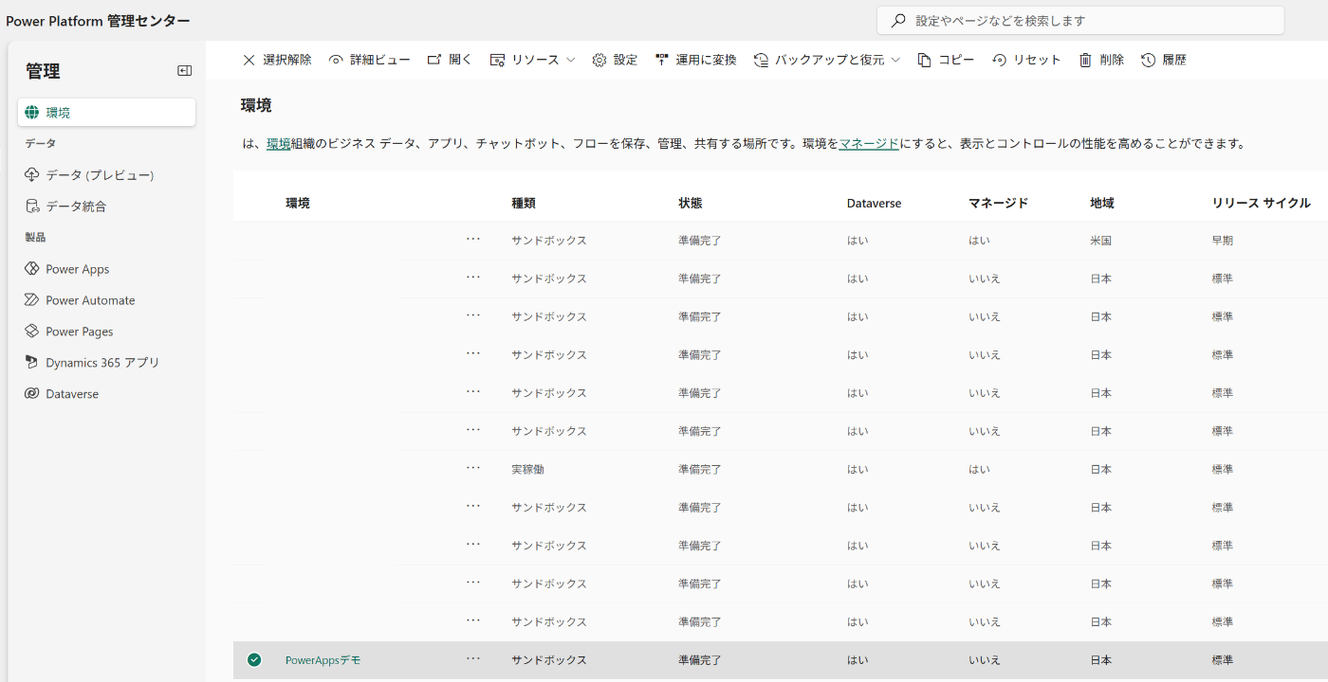Open more options (…) for the 米国 row
The height and width of the screenshot is (682, 1328).
pos(473,239)
